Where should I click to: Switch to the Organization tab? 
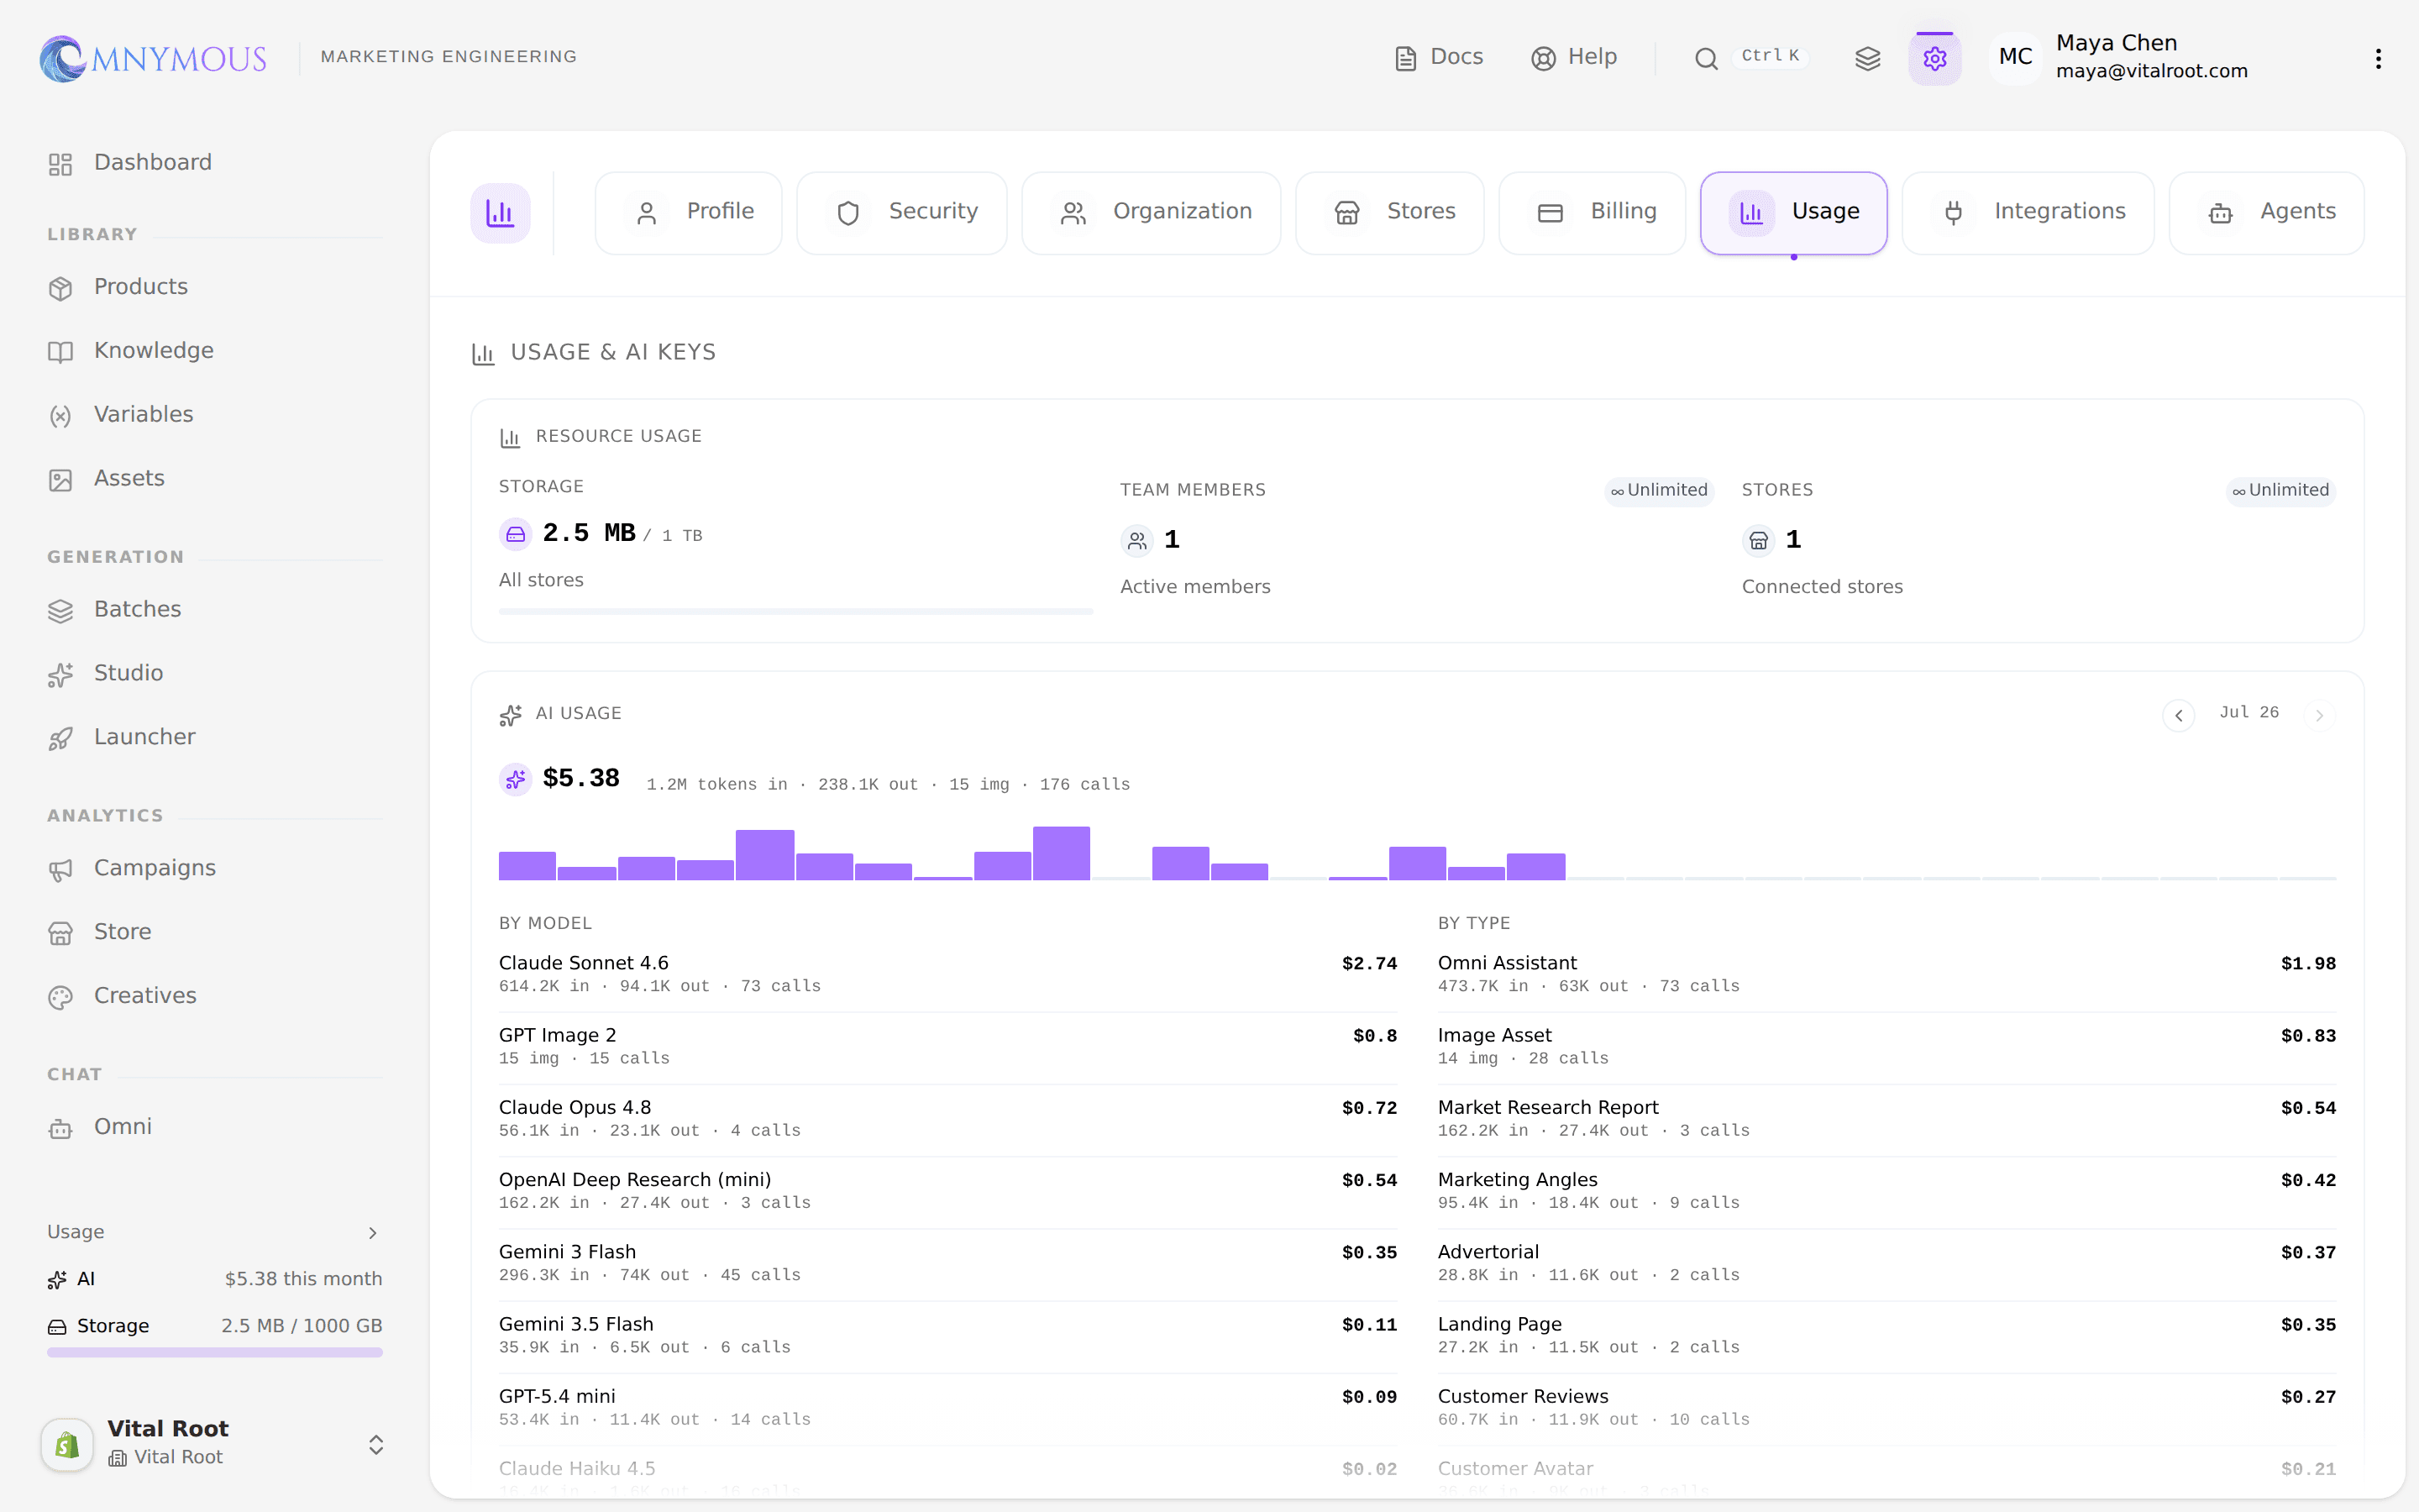1152,213
